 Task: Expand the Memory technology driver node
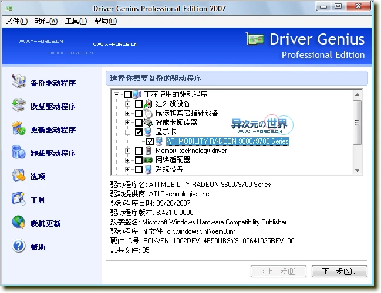[127, 151]
